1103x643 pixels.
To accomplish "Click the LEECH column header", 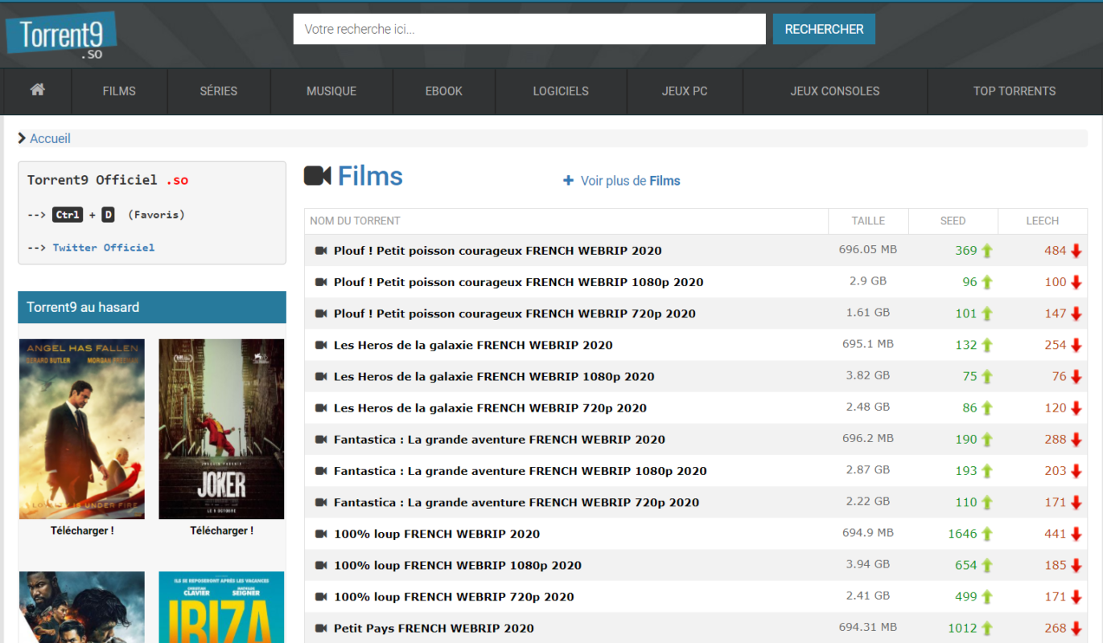I will point(1043,221).
